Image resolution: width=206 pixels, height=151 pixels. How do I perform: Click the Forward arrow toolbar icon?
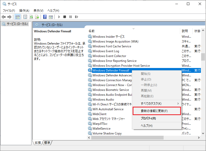pos(9,17)
